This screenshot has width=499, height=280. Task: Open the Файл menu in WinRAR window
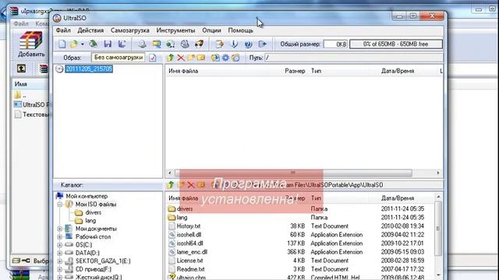[x=21, y=23]
